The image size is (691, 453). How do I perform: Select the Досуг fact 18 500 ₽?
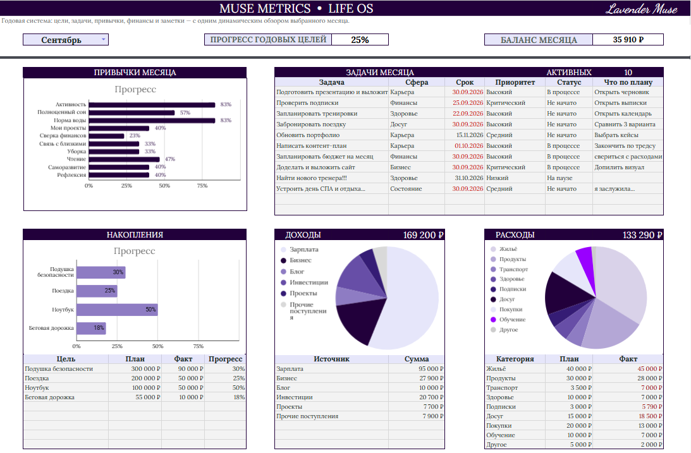click(628, 416)
